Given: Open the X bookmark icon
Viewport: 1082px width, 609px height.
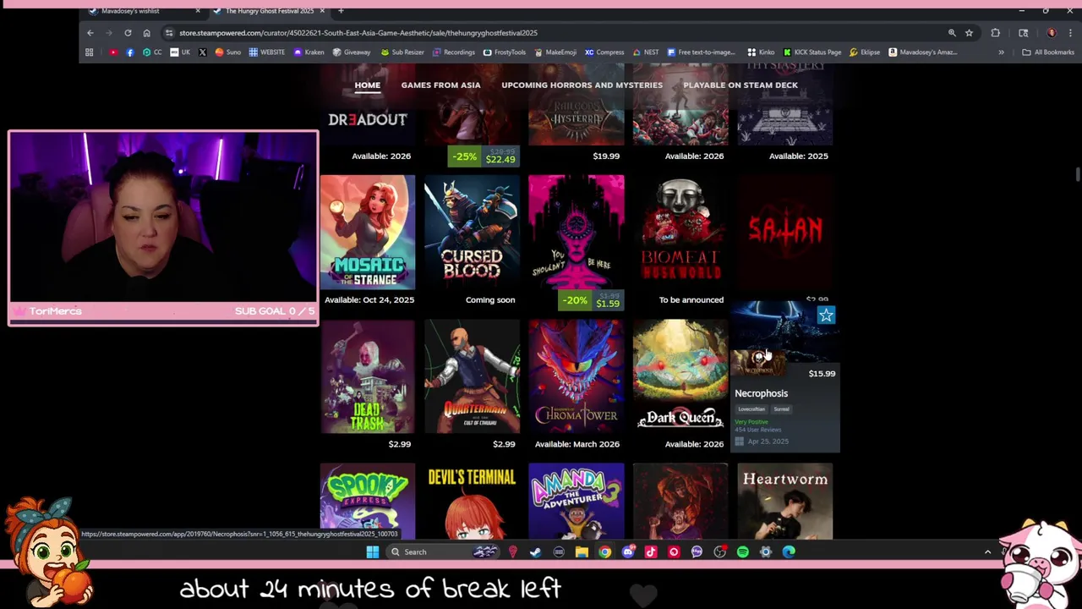Looking at the screenshot, I should 202,52.
